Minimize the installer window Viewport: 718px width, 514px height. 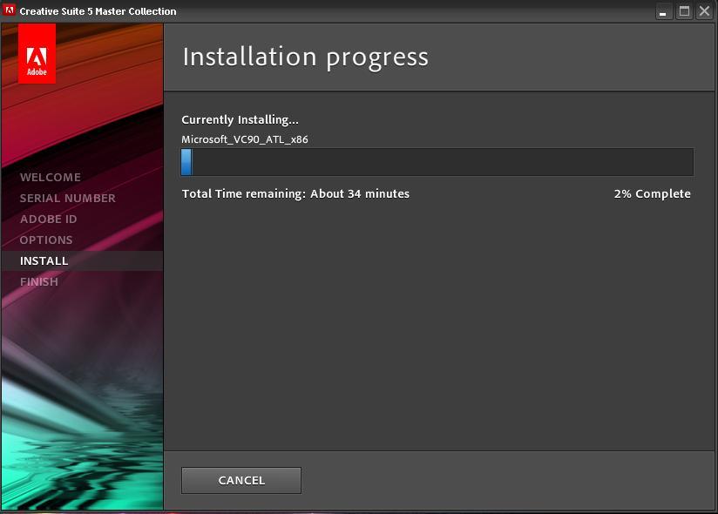[x=663, y=11]
